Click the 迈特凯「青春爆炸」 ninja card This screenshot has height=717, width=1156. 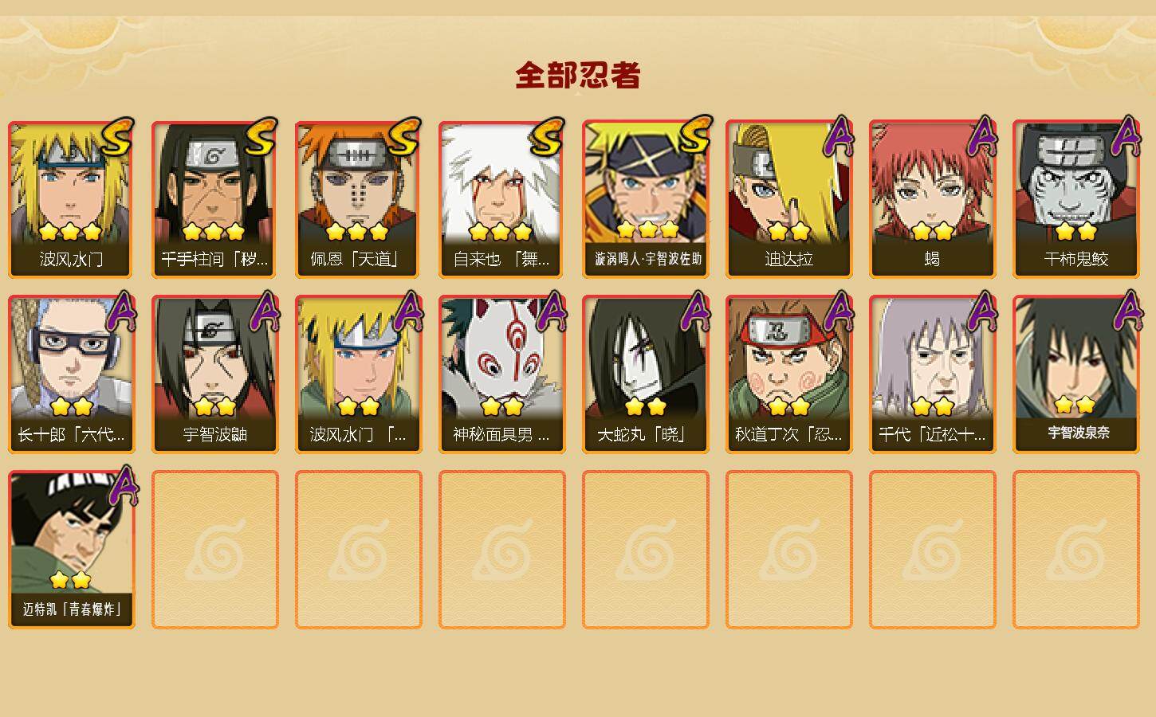71,550
